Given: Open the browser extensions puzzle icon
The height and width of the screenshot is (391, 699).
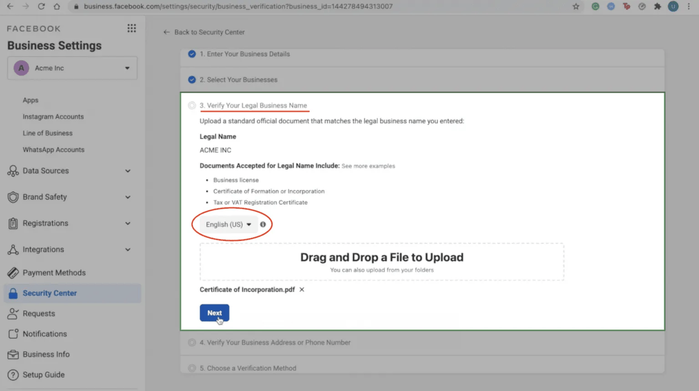Looking at the screenshot, I should (x=657, y=6).
